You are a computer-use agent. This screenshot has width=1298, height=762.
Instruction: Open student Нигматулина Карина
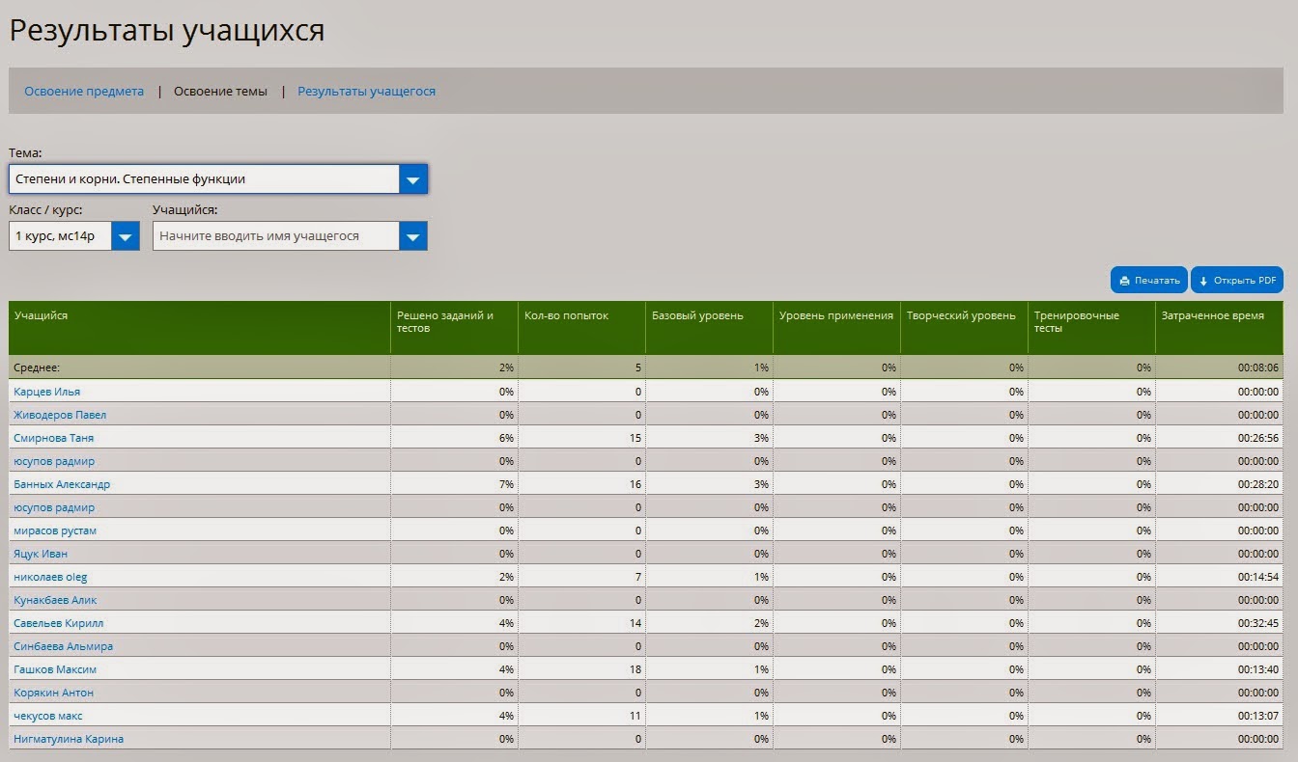click(69, 739)
